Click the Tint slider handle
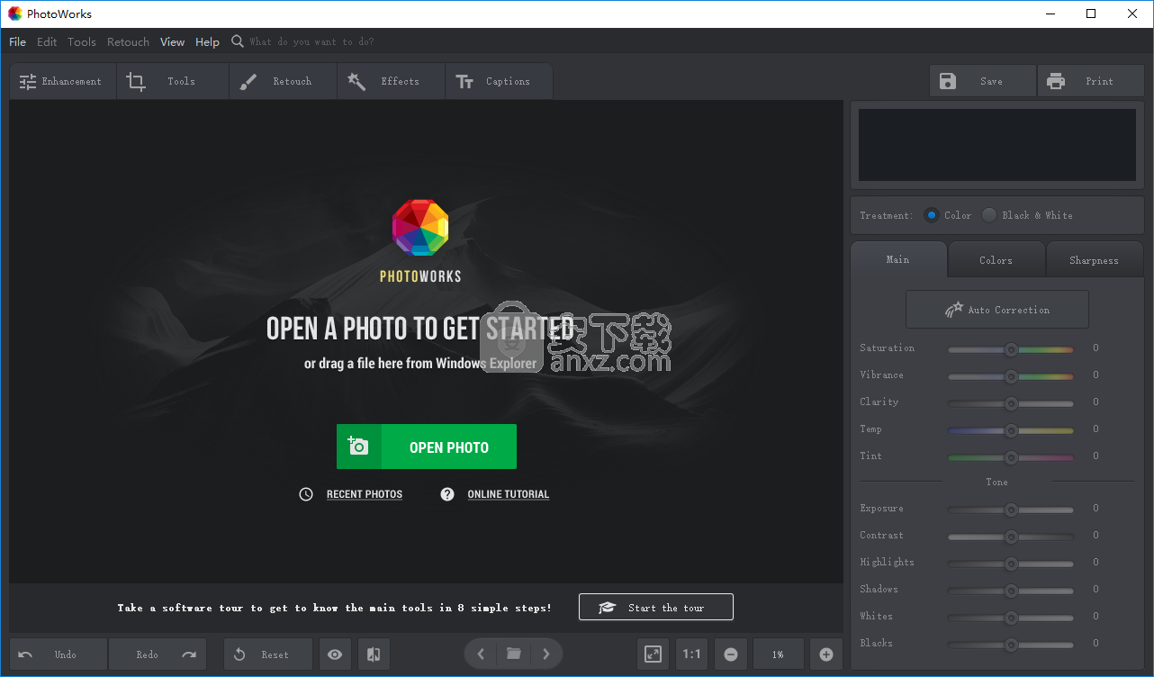 tap(1011, 457)
